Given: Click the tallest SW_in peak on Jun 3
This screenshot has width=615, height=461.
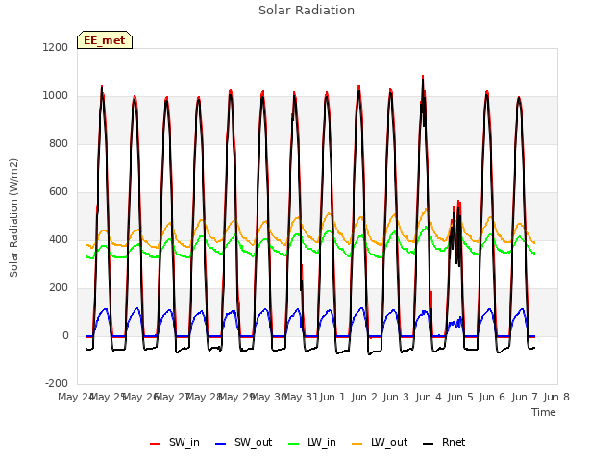Looking at the screenshot, I should (x=423, y=77).
